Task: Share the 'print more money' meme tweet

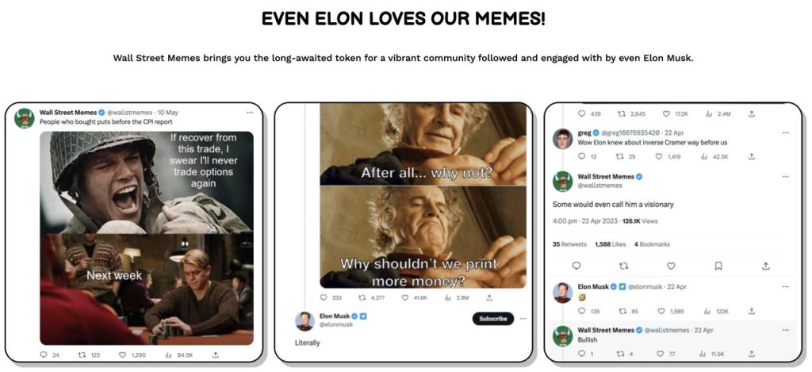Action: point(489,297)
